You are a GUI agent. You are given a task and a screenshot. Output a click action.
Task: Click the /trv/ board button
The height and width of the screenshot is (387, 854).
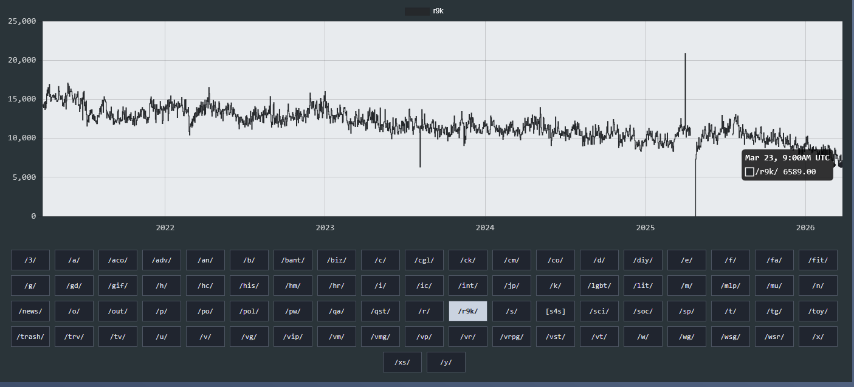click(74, 337)
